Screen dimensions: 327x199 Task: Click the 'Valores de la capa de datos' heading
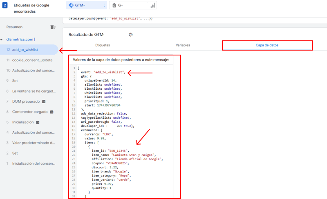click(x=121, y=60)
